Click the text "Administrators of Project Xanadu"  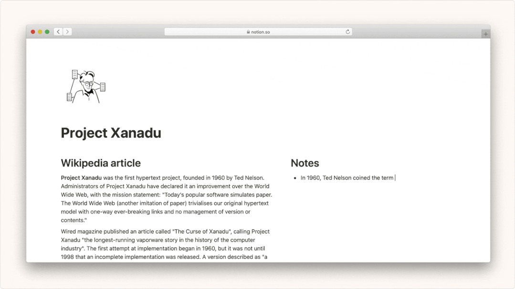click(103, 186)
